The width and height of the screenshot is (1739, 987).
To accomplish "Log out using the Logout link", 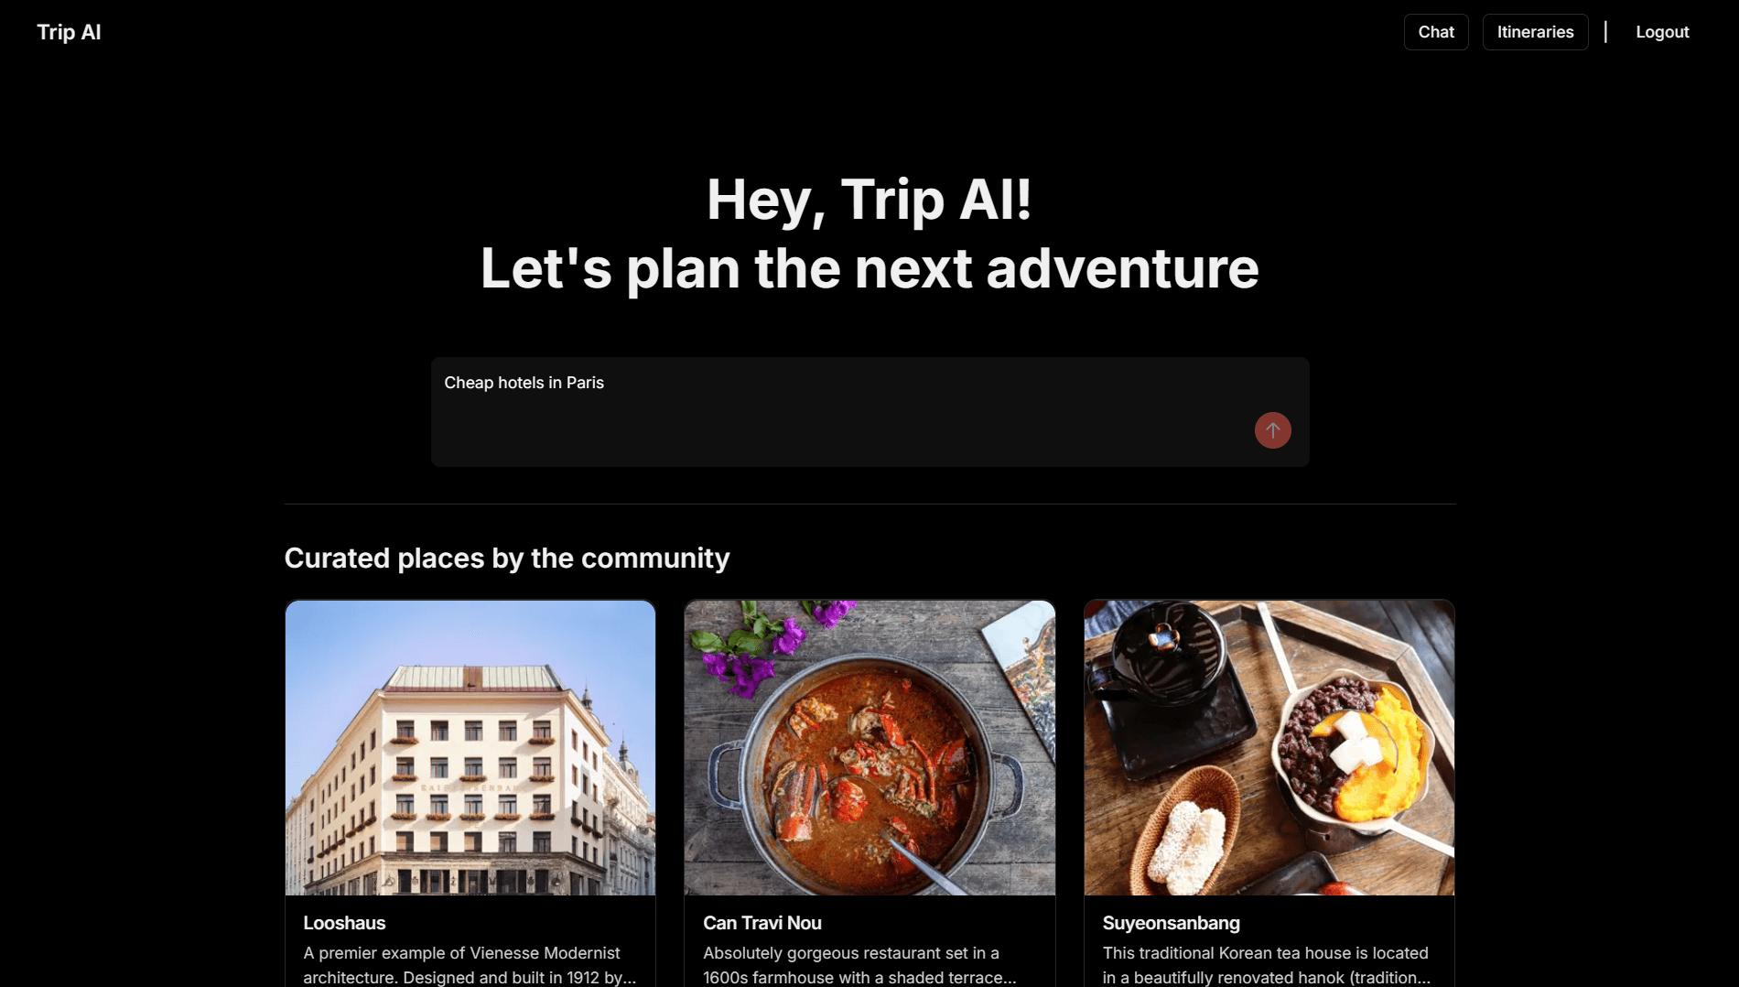I will click(x=1662, y=32).
